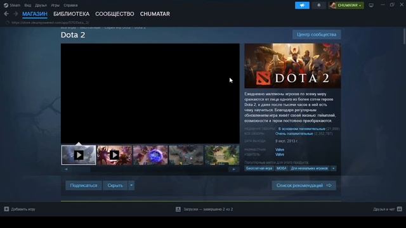Click the Скрыть button
Viewport: 406px width, 228px height.
point(115,186)
